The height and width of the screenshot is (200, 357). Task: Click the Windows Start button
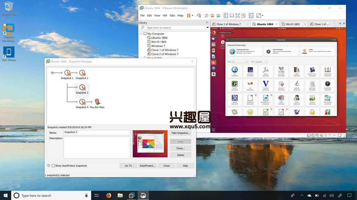point(5,195)
